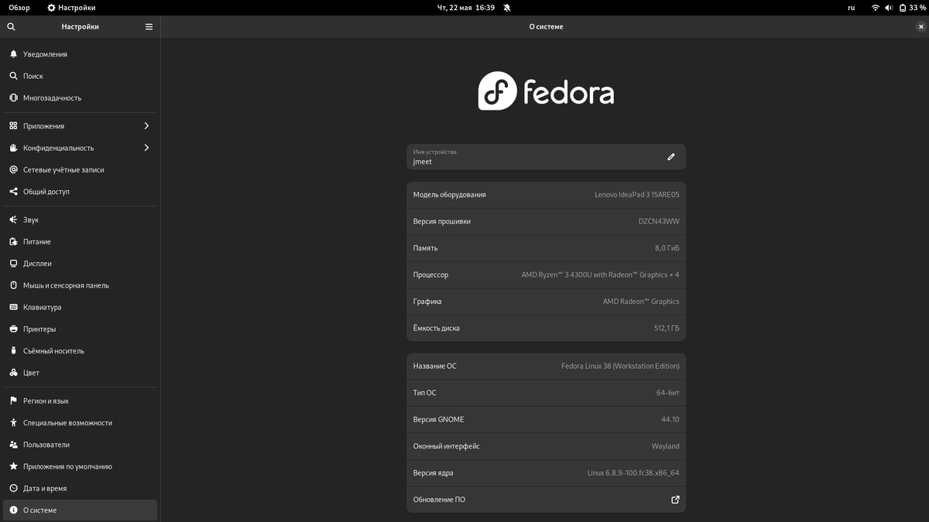Screen dimensions: 929x522
Task: Click the Notifications bell icon (Уведомления)
Action: click(x=13, y=54)
